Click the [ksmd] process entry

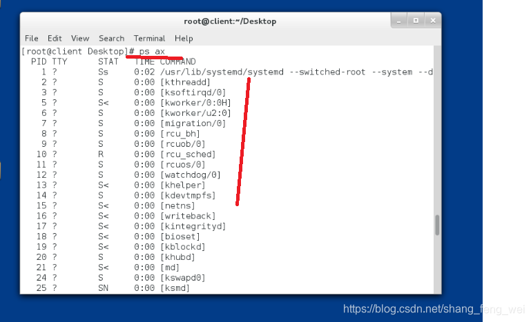(x=175, y=288)
